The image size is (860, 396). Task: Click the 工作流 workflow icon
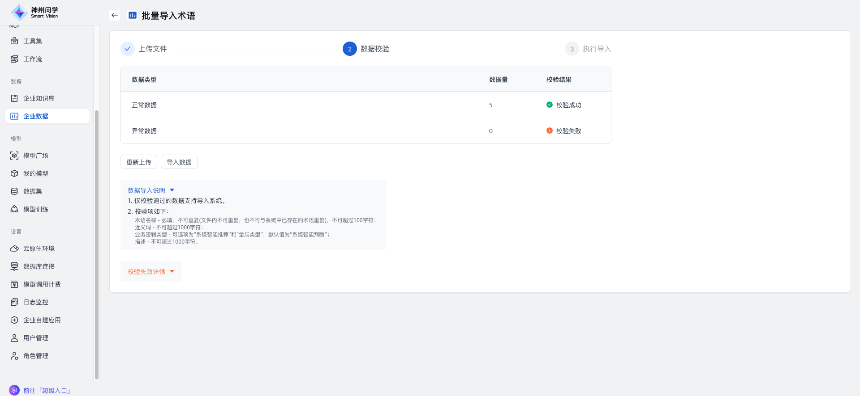[14, 59]
